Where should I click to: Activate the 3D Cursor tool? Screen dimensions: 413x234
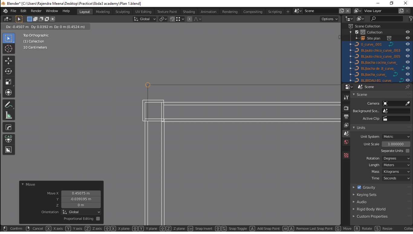click(8, 49)
